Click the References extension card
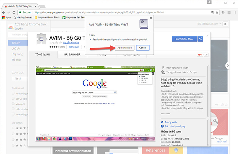 [x=162, y=150]
